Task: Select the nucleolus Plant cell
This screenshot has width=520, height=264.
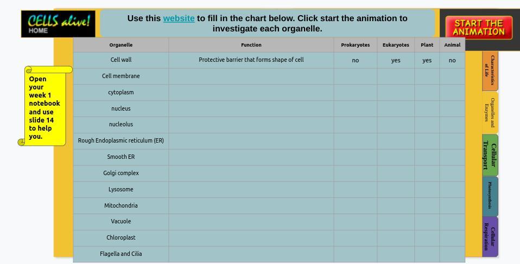Action: tap(427, 125)
